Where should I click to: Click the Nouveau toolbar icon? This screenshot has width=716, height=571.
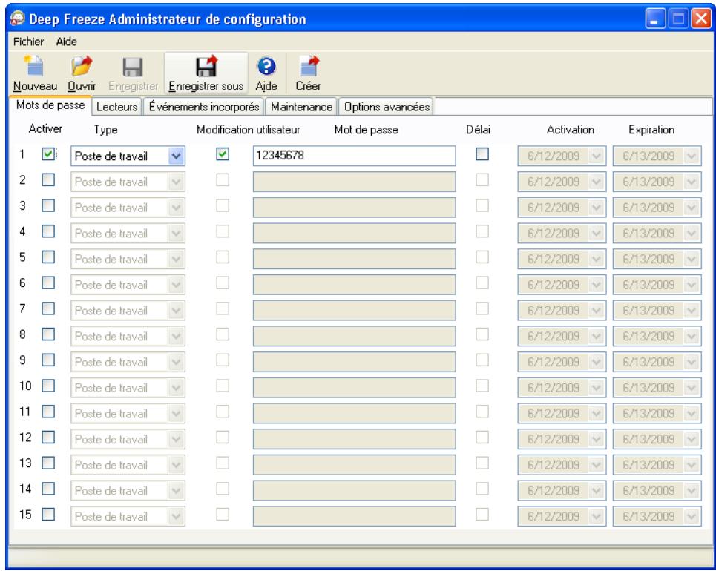pyautogui.click(x=35, y=66)
